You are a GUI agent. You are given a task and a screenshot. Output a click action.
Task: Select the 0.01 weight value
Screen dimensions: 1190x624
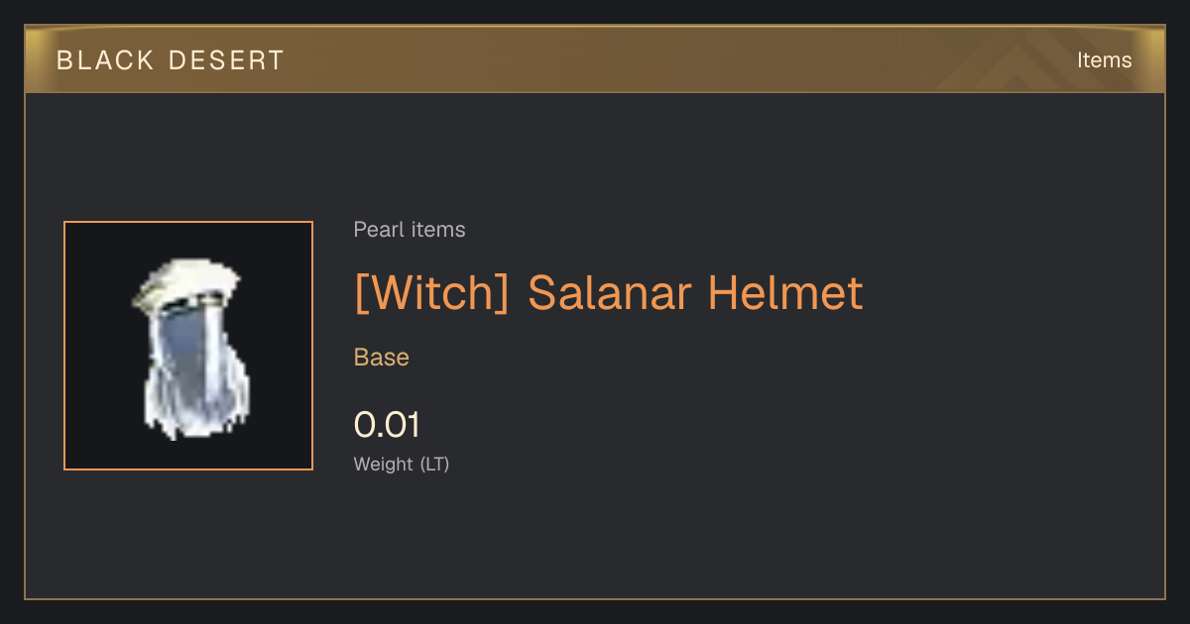[x=387, y=425]
